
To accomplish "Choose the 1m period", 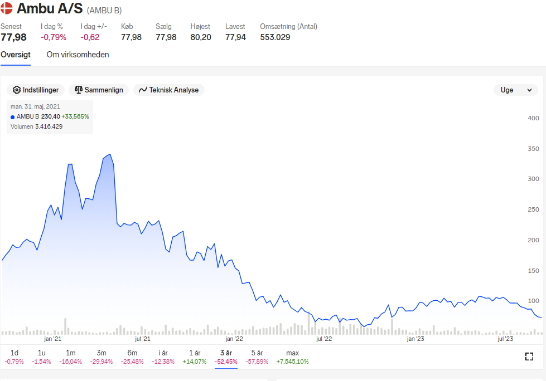I will [x=71, y=357].
